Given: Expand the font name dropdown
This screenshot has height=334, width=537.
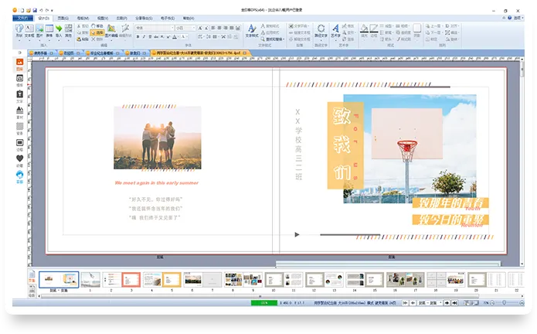Looking at the screenshot, I should (x=171, y=27).
